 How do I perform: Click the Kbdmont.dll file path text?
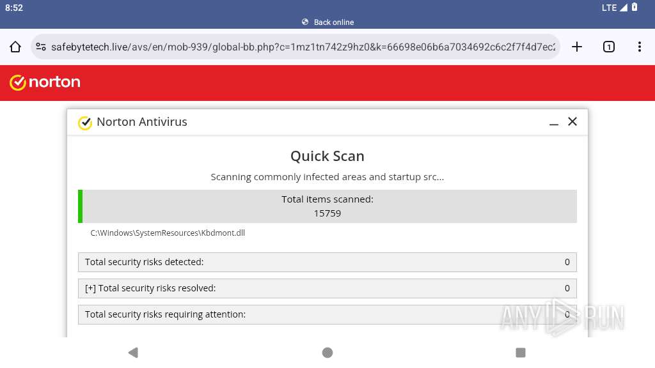[x=168, y=233]
